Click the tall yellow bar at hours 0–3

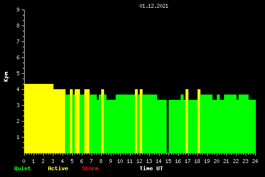tap(39, 119)
